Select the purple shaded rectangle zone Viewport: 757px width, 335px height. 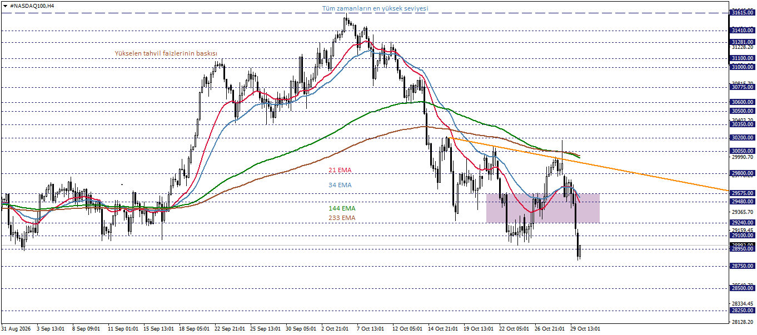[542, 208]
